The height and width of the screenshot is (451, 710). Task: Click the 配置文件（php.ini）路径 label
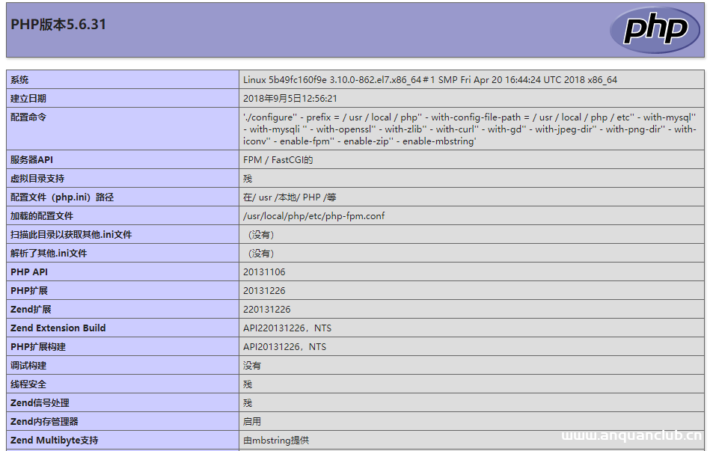(62, 197)
